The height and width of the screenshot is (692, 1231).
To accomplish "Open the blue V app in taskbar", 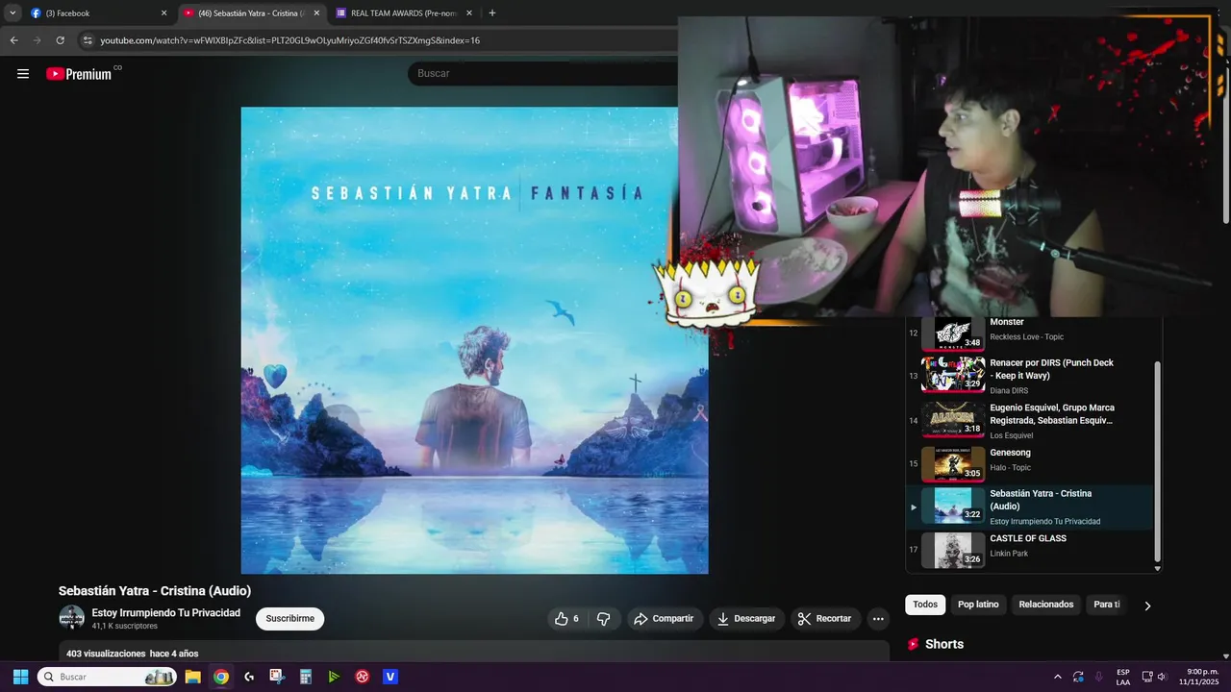I will (x=390, y=677).
